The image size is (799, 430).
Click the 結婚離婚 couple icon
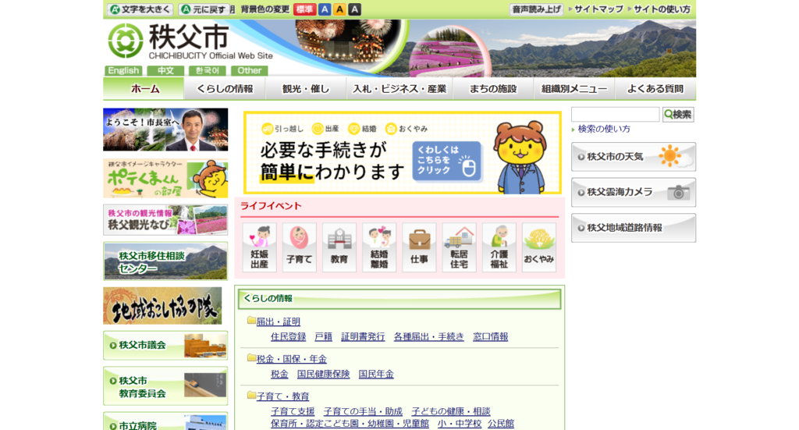(x=379, y=247)
